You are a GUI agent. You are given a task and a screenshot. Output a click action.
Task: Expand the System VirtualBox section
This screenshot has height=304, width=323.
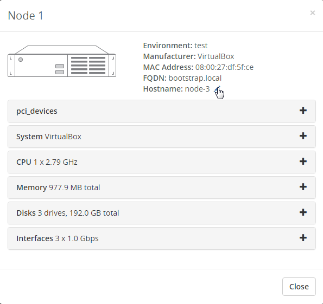click(x=162, y=137)
